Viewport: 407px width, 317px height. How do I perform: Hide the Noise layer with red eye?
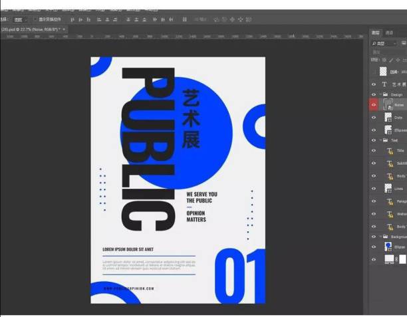click(x=374, y=105)
